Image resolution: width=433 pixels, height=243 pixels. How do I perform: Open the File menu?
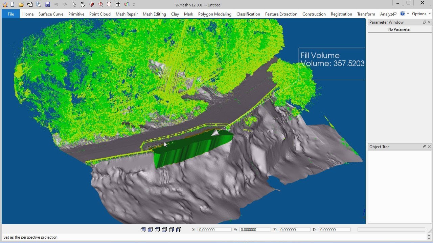[11, 14]
